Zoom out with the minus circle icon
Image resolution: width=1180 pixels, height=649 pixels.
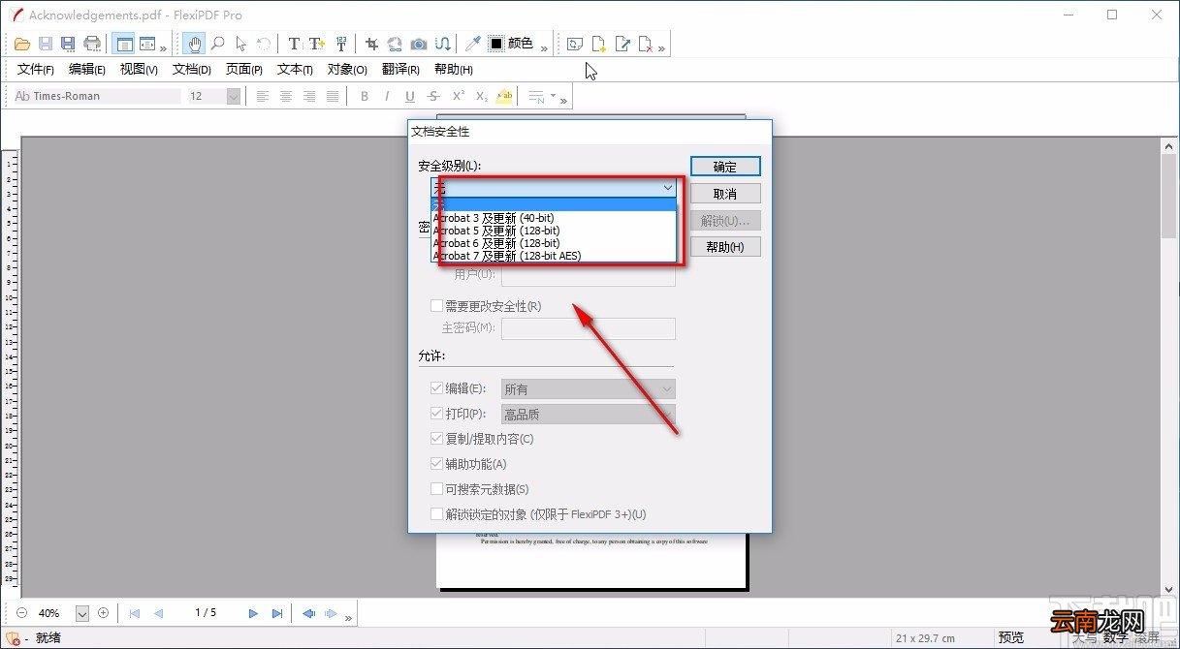pyautogui.click(x=21, y=613)
